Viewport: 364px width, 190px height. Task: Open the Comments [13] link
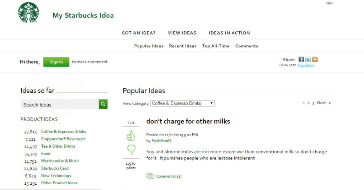coord(169,176)
